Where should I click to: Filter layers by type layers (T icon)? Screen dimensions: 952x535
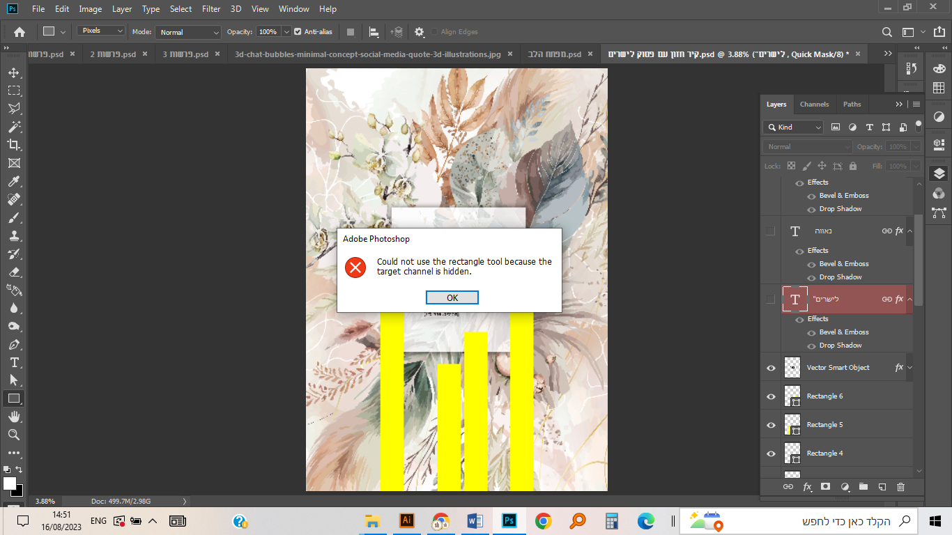(869, 127)
